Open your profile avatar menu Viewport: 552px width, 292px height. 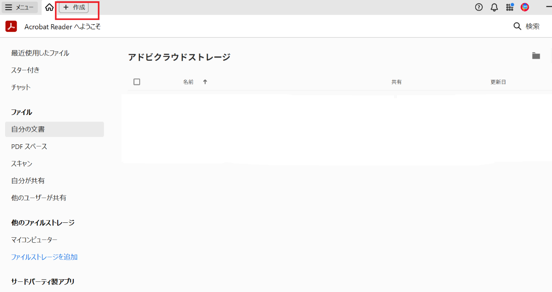click(524, 7)
